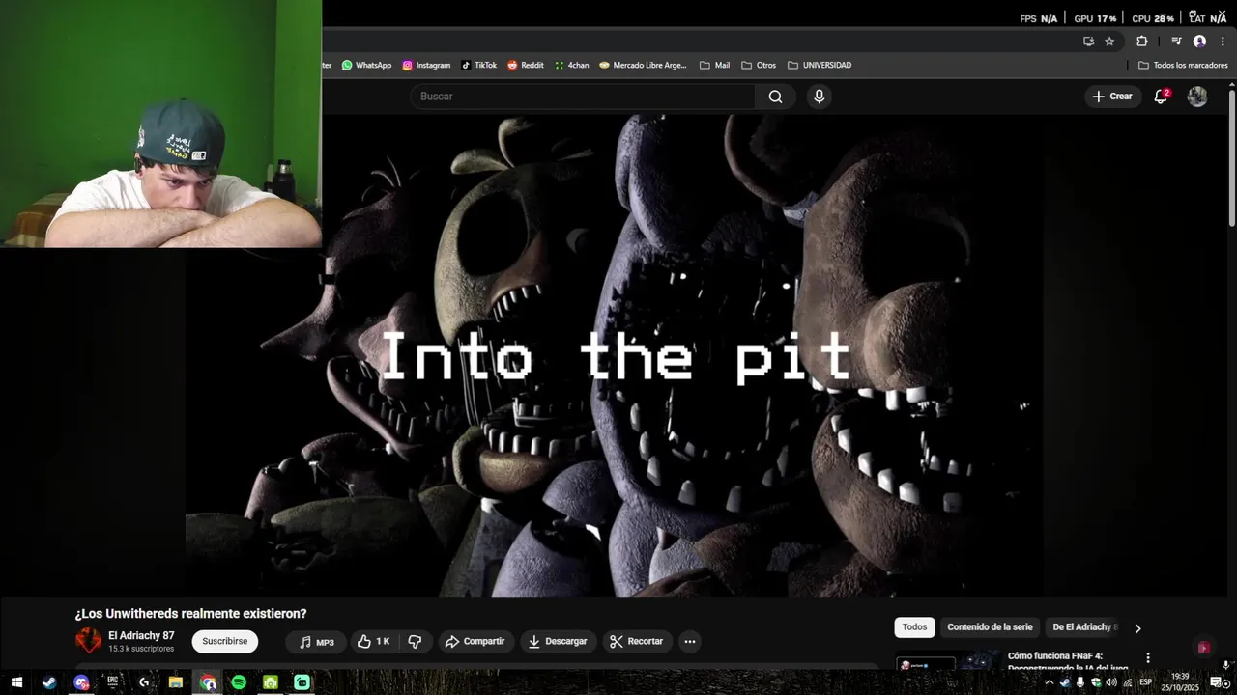This screenshot has height=695, width=1237.
Task: Open options menu for Cómo funciona FNaF 4 video
Action: point(1148,657)
